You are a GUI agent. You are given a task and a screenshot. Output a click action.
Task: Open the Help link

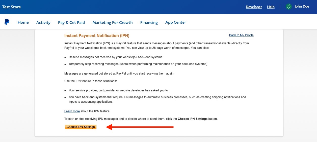[271, 7]
